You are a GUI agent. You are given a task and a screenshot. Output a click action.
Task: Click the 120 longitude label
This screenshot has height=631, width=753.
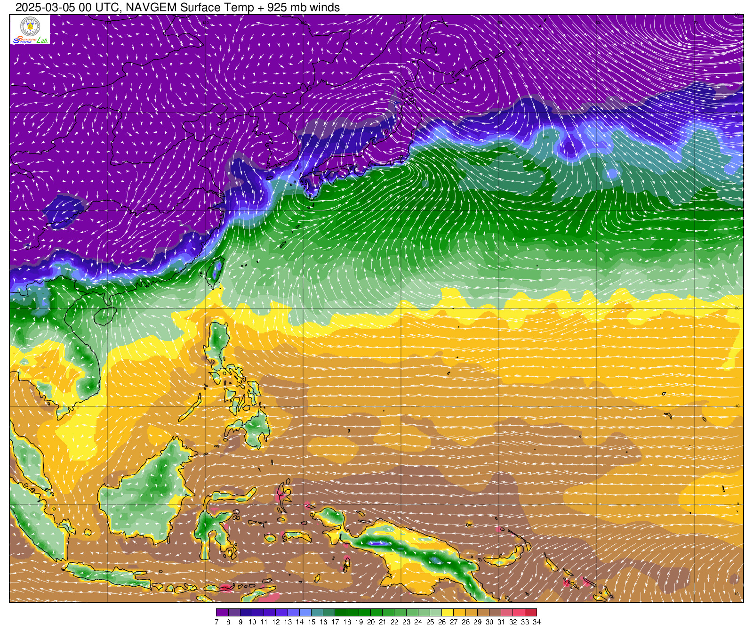click(206, 23)
